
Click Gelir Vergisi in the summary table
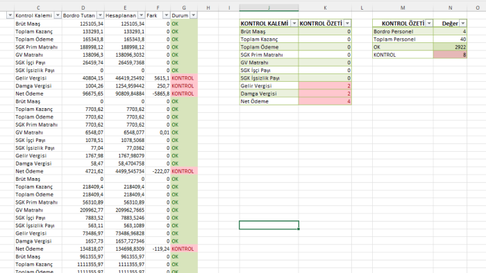pyautogui.click(x=269, y=86)
